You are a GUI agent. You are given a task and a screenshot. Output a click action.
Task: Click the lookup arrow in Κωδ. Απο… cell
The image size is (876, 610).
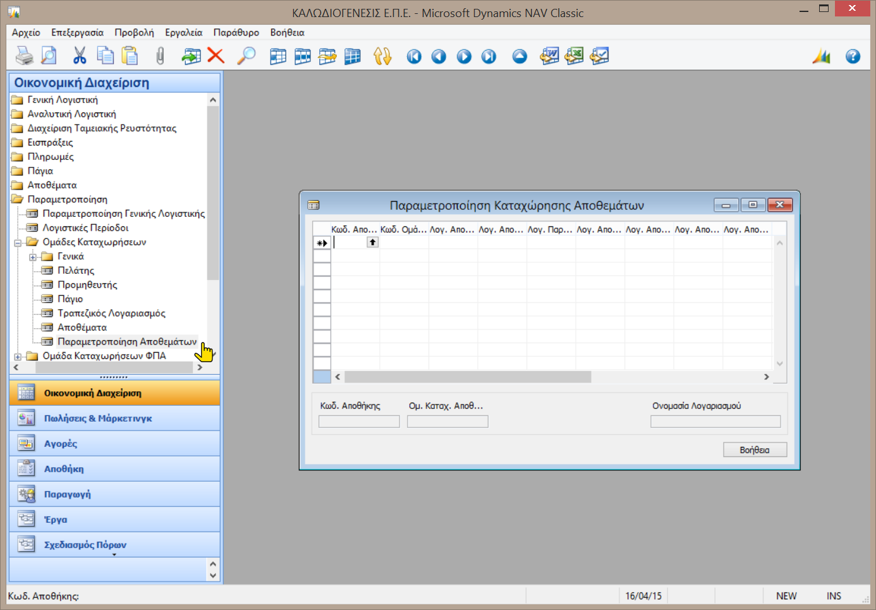tap(373, 242)
